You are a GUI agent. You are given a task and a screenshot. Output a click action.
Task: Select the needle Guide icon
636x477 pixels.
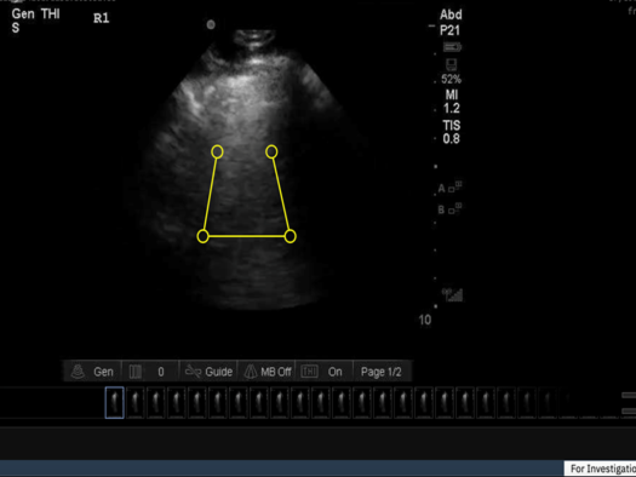coord(193,372)
